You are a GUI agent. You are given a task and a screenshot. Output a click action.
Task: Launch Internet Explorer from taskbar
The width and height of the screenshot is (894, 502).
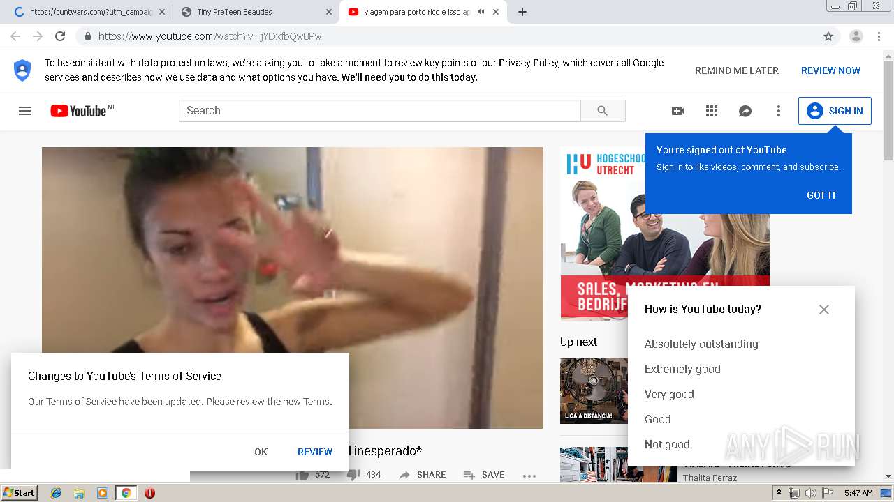click(x=56, y=493)
